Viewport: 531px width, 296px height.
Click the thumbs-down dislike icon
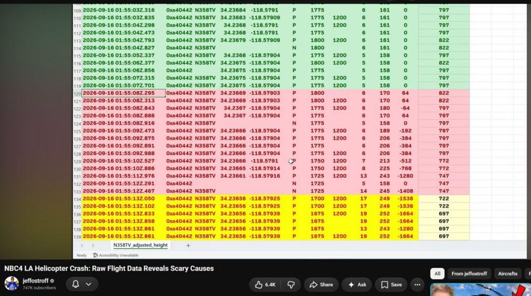291,285
